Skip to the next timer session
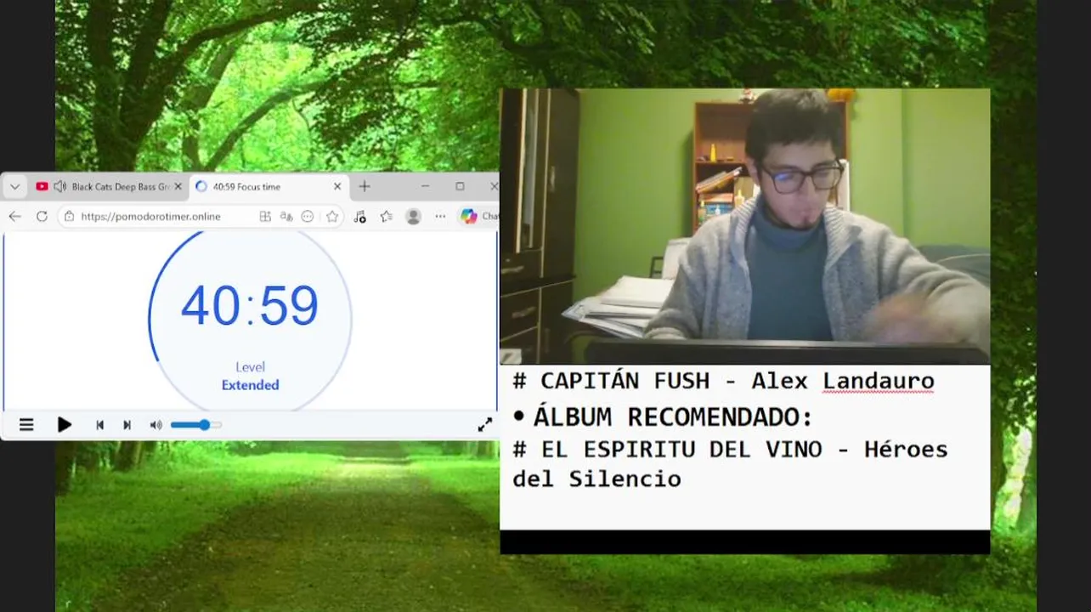Screen dimensions: 1091x612 pos(127,425)
